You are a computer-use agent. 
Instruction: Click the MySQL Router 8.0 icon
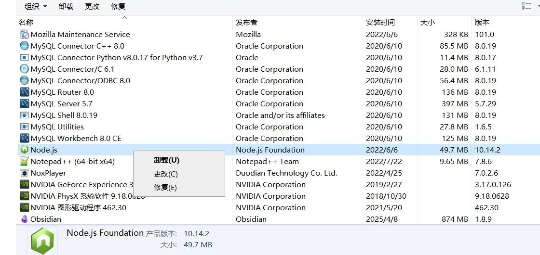pyautogui.click(x=24, y=92)
